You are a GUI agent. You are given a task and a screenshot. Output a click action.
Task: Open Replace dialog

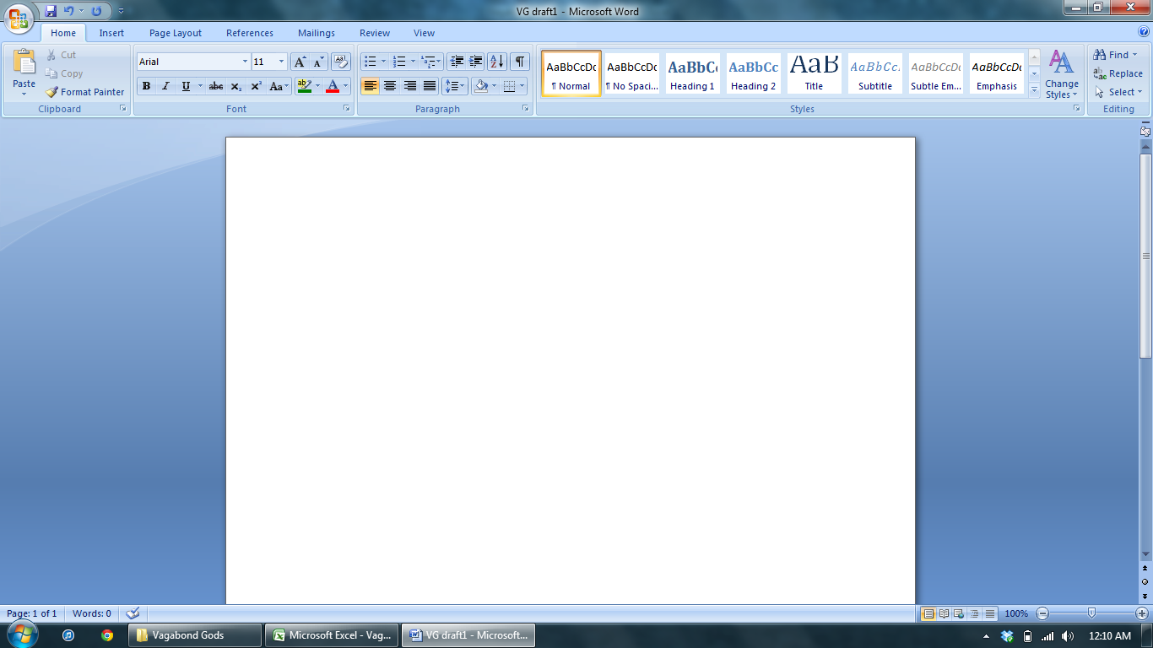tap(1118, 73)
